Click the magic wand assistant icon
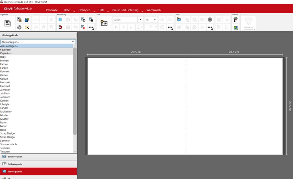Viewport: 293px width, 179px height. (27, 27)
